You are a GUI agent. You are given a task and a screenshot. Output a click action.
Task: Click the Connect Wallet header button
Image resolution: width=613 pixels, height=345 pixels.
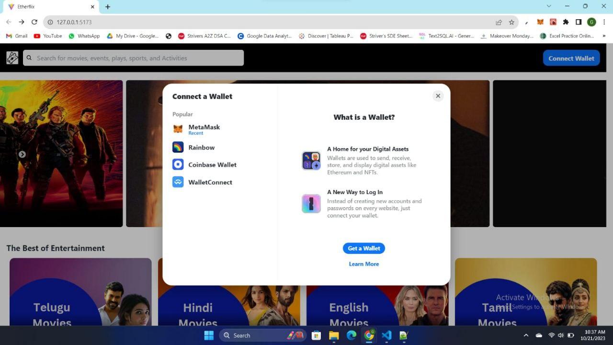[x=571, y=58]
